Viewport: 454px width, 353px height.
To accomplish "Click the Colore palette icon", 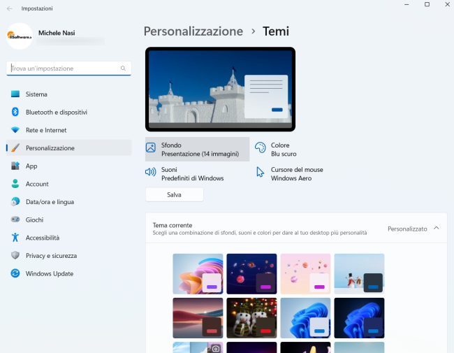I will (261, 147).
